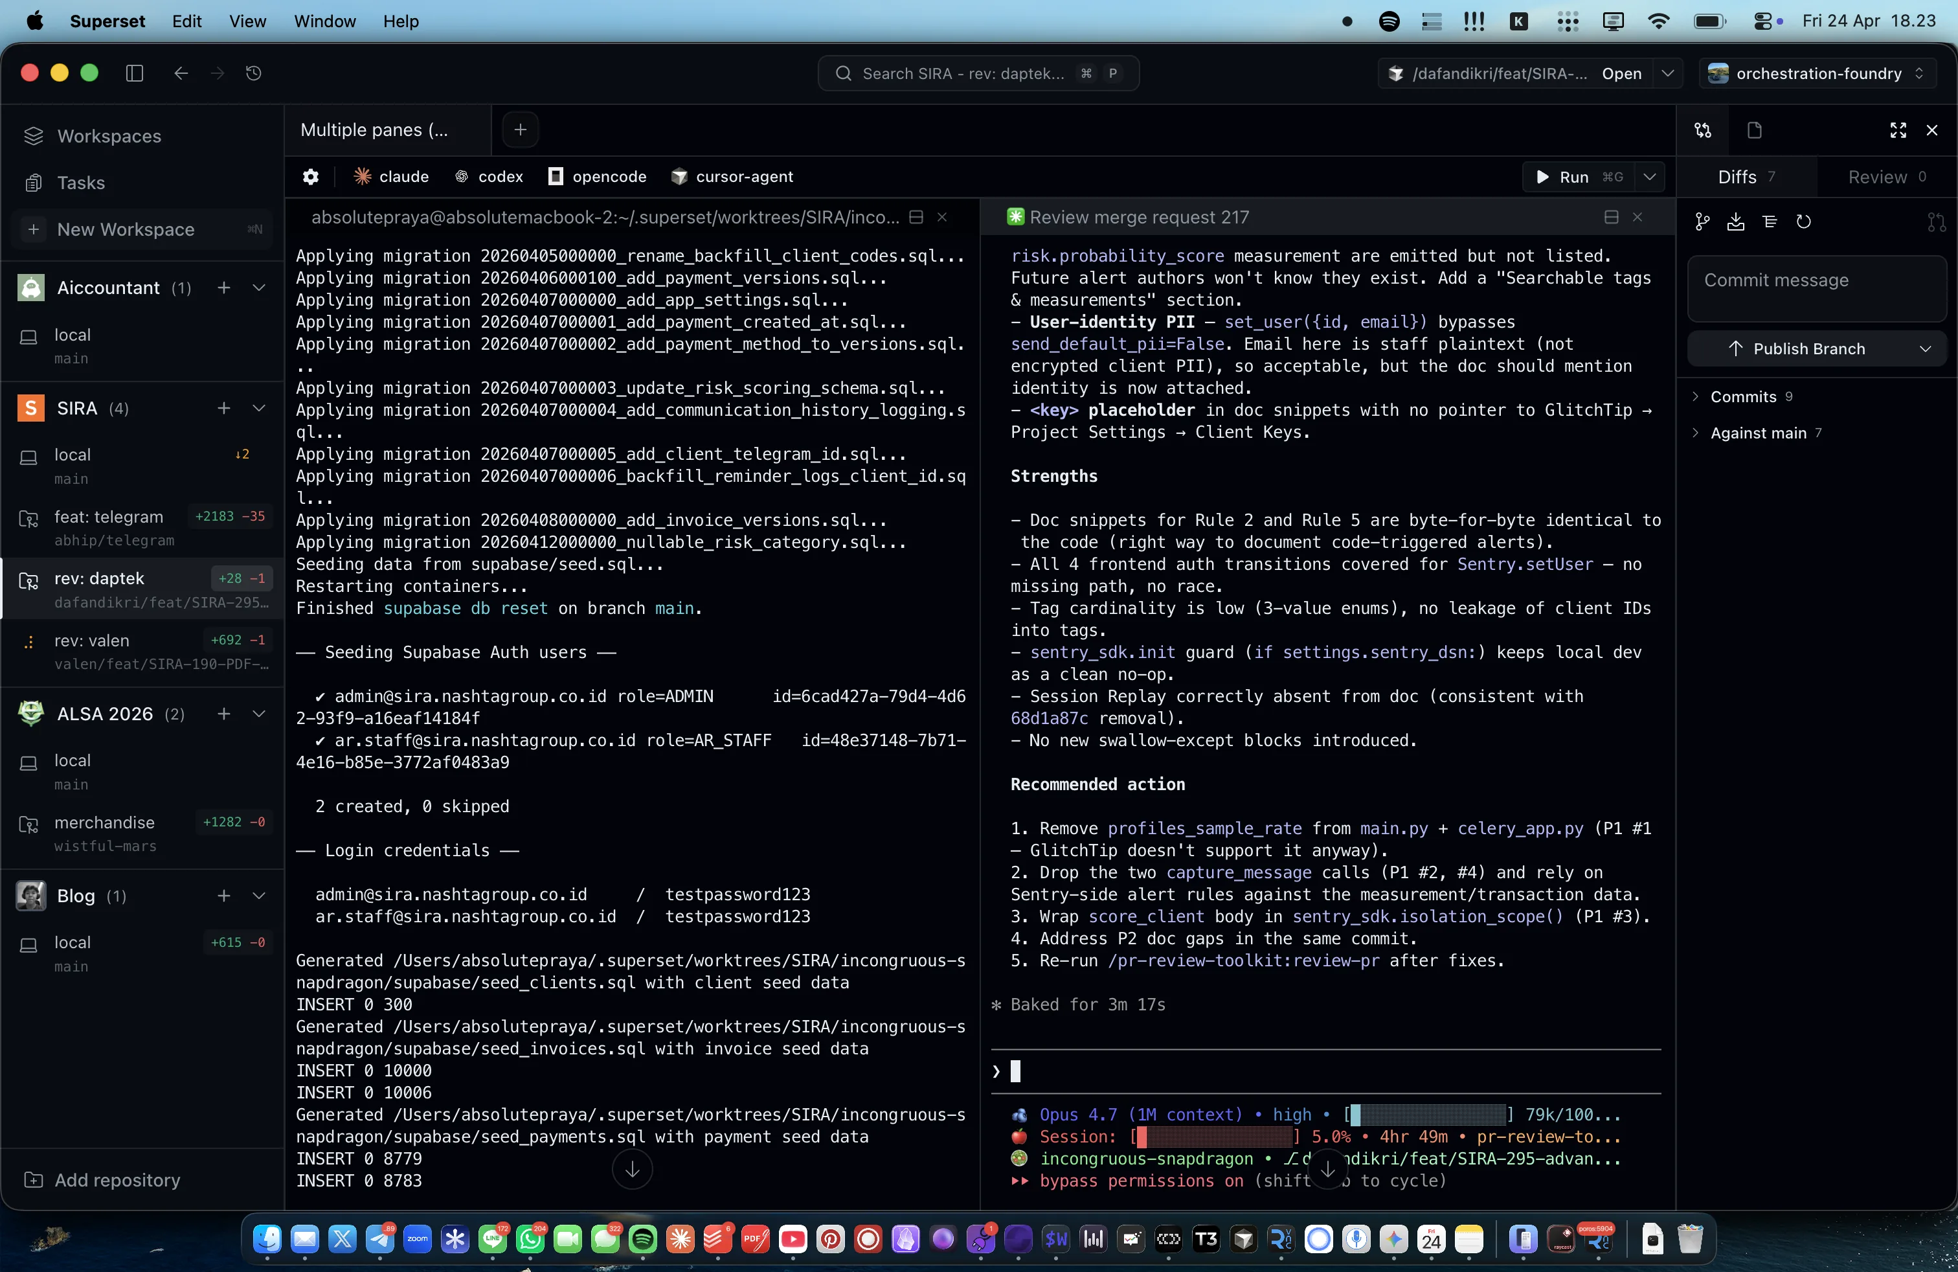Expand the Against main section

[1757, 433]
